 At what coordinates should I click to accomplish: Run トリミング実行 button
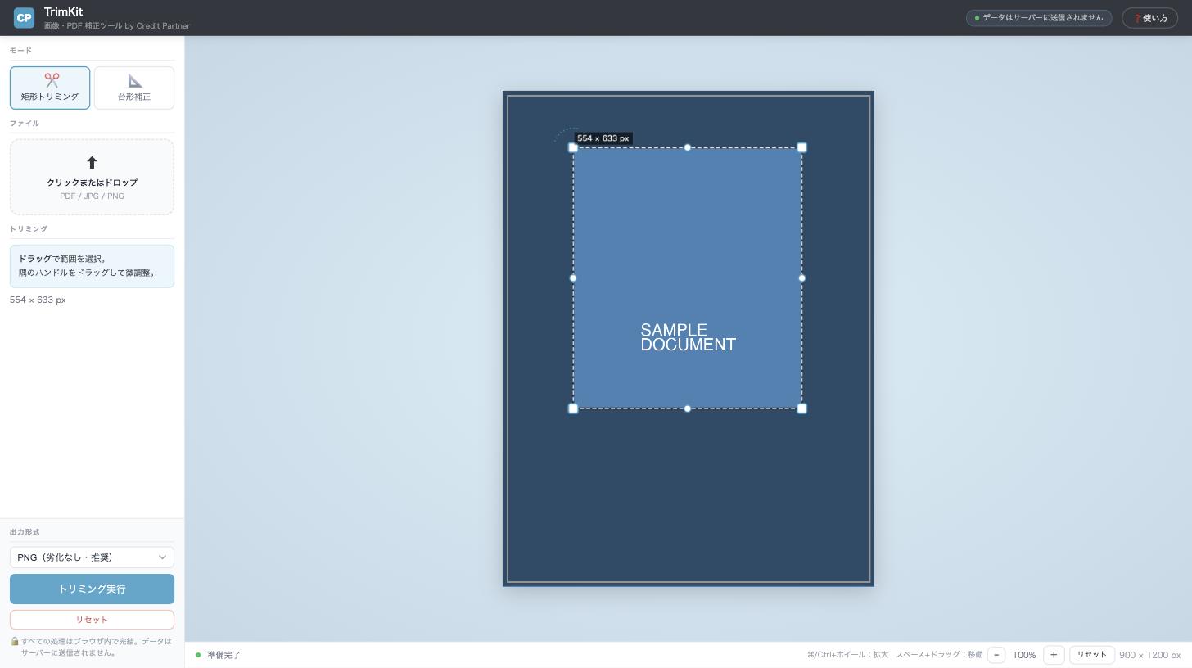tap(92, 589)
